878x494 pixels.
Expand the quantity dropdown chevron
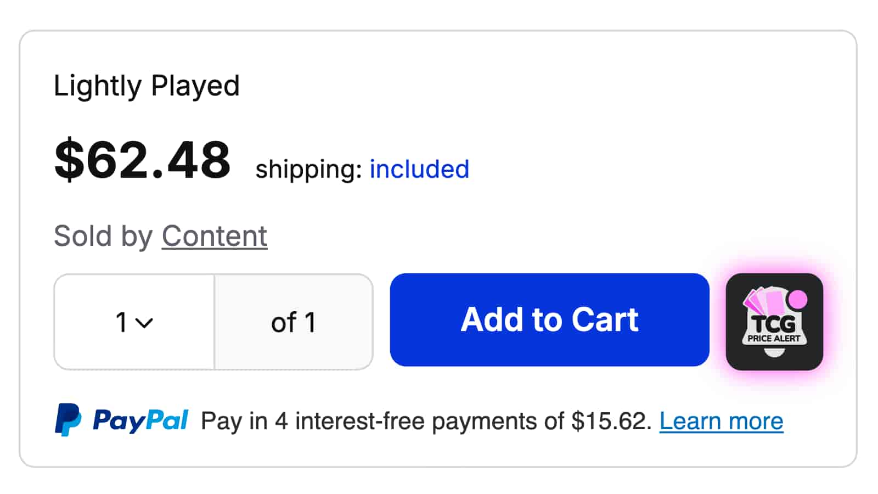point(144,323)
